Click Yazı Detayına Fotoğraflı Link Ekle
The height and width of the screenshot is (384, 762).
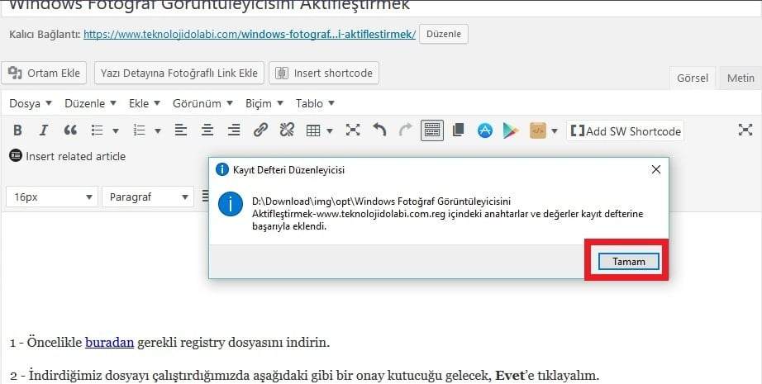pyautogui.click(x=179, y=73)
